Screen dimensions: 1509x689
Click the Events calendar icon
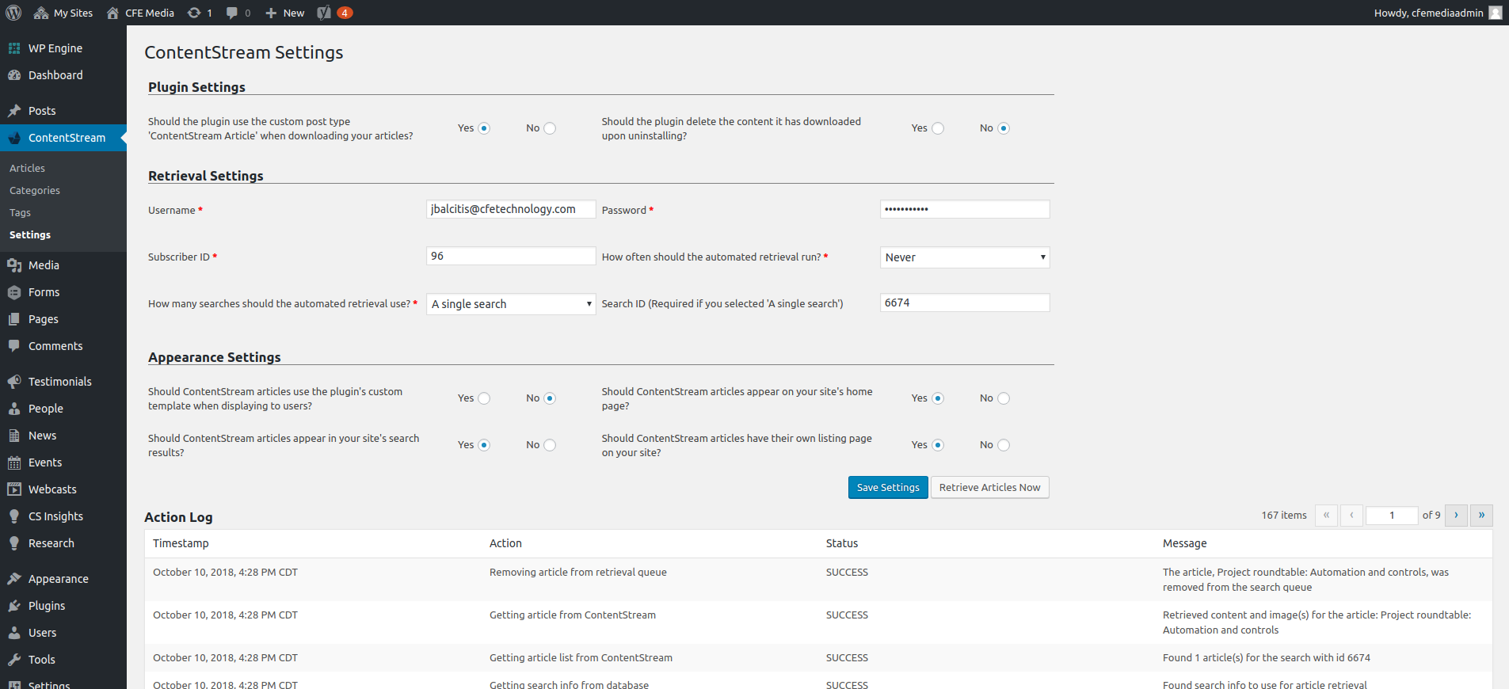pos(14,463)
